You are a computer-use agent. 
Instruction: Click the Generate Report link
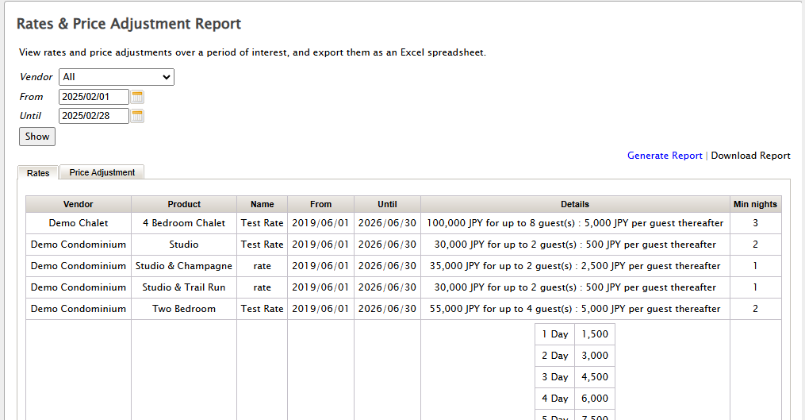(665, 156)
